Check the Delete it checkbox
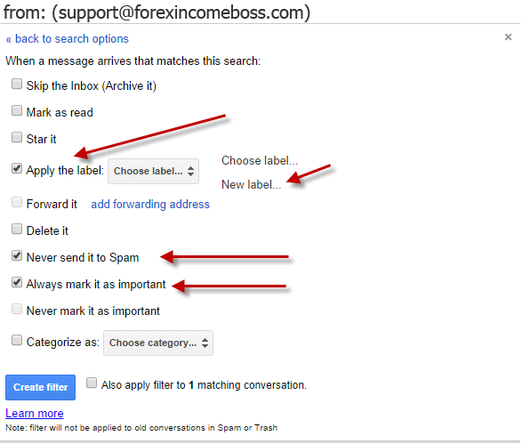The image size is (523, 444). click(x=17, y=230)
